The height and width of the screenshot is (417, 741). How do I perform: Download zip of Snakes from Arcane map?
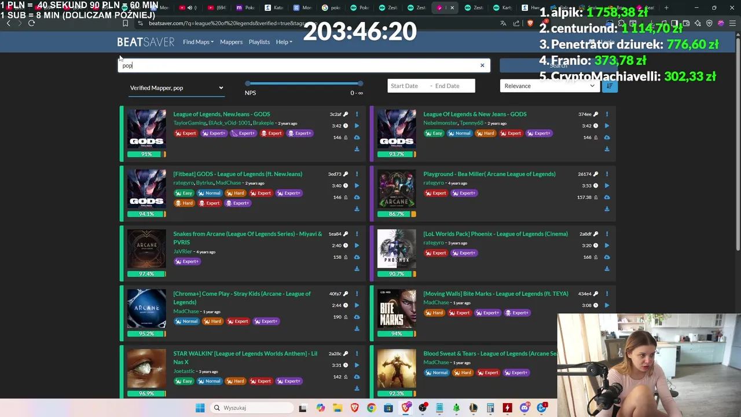coord(357,268)
